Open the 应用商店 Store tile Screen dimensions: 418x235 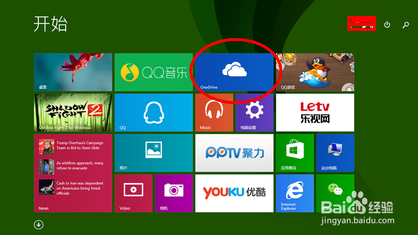coord(295,153)
